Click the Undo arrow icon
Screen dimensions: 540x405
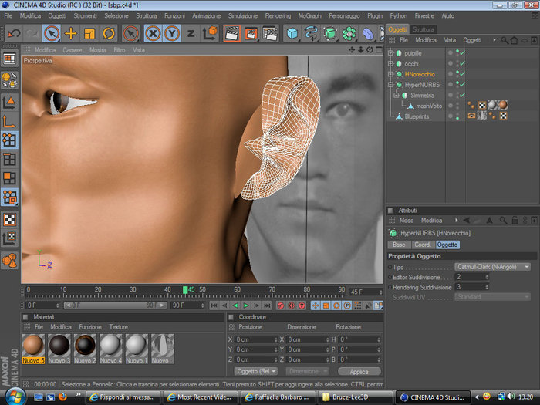[13, 33]
